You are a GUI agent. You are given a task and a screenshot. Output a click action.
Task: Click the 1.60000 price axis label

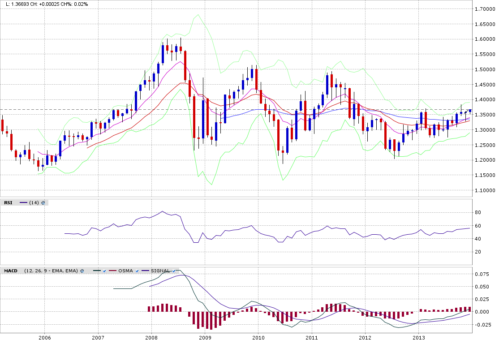(485, 39)
